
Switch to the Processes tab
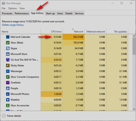pyautogui.click(x=7, y=13)
